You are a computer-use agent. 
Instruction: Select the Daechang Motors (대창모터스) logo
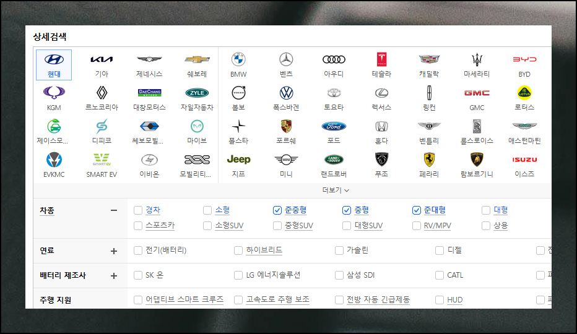coord(149,93)
